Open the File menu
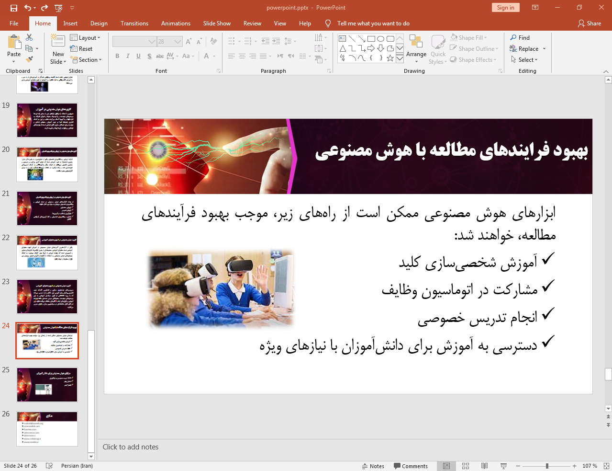The height and width of the screenshot is (471, 612). [14, 23]
